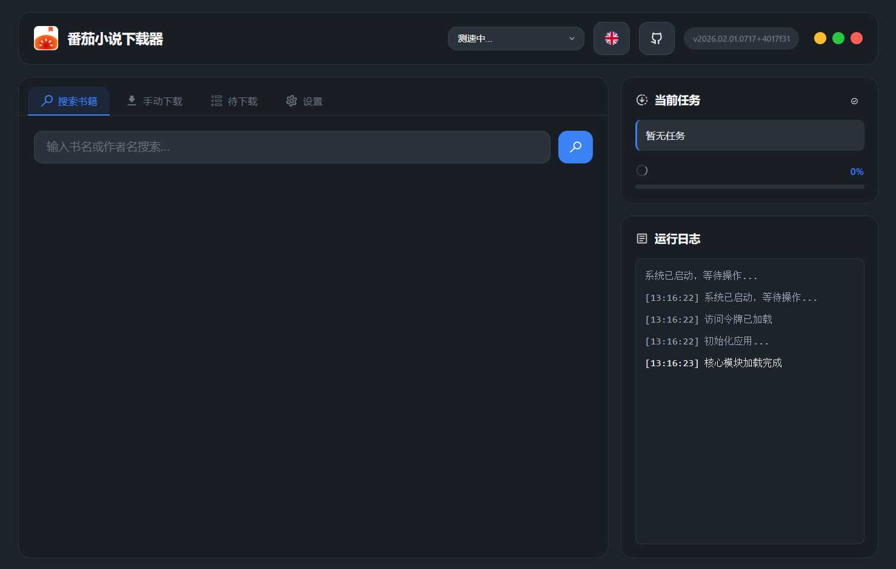The image size is (896, 569).
Task: Click the 运行日志 document icon
Action: (641, 238)
